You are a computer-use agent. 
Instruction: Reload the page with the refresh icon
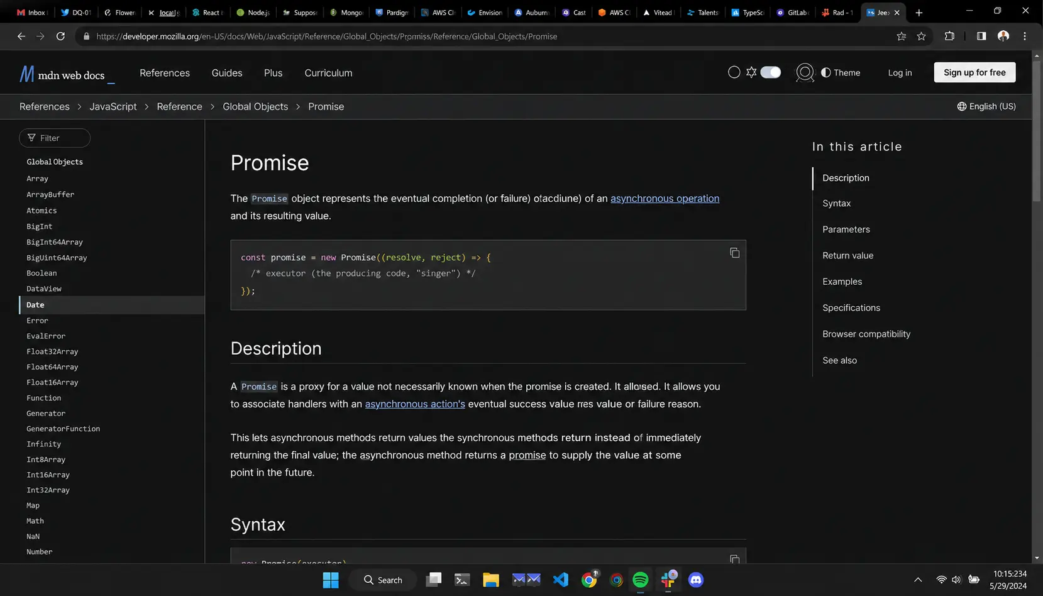tap(60, 36)
